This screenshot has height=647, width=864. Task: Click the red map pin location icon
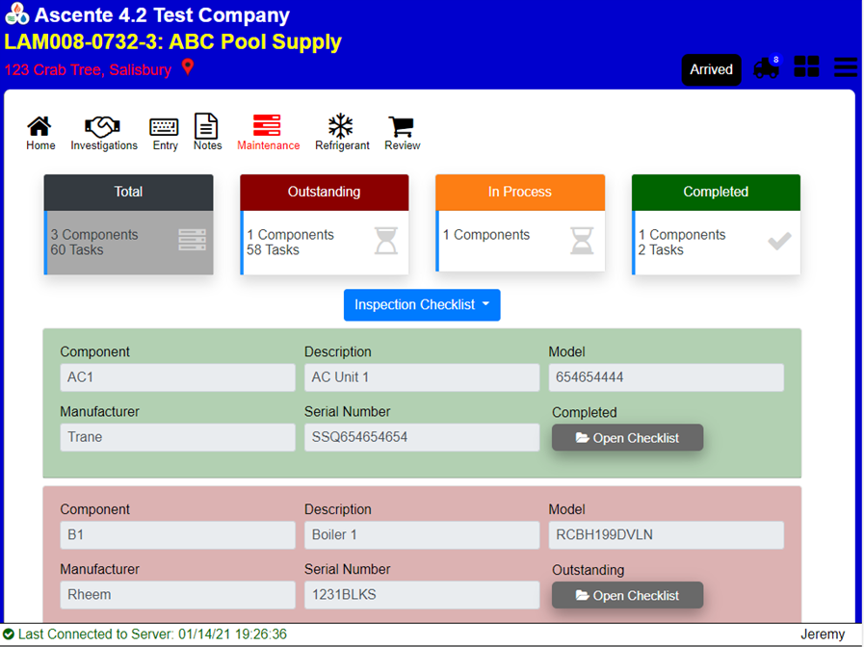pyautogui.click(x=188, y=67)
